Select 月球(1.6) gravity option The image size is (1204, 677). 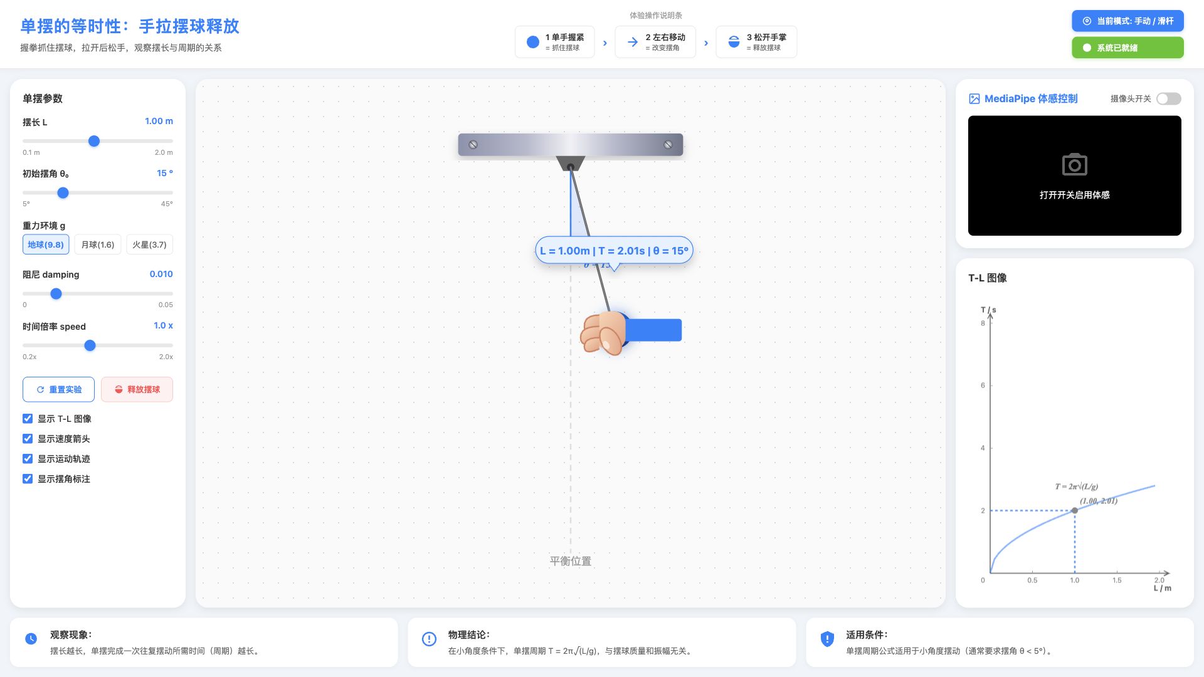coord(98,244)
